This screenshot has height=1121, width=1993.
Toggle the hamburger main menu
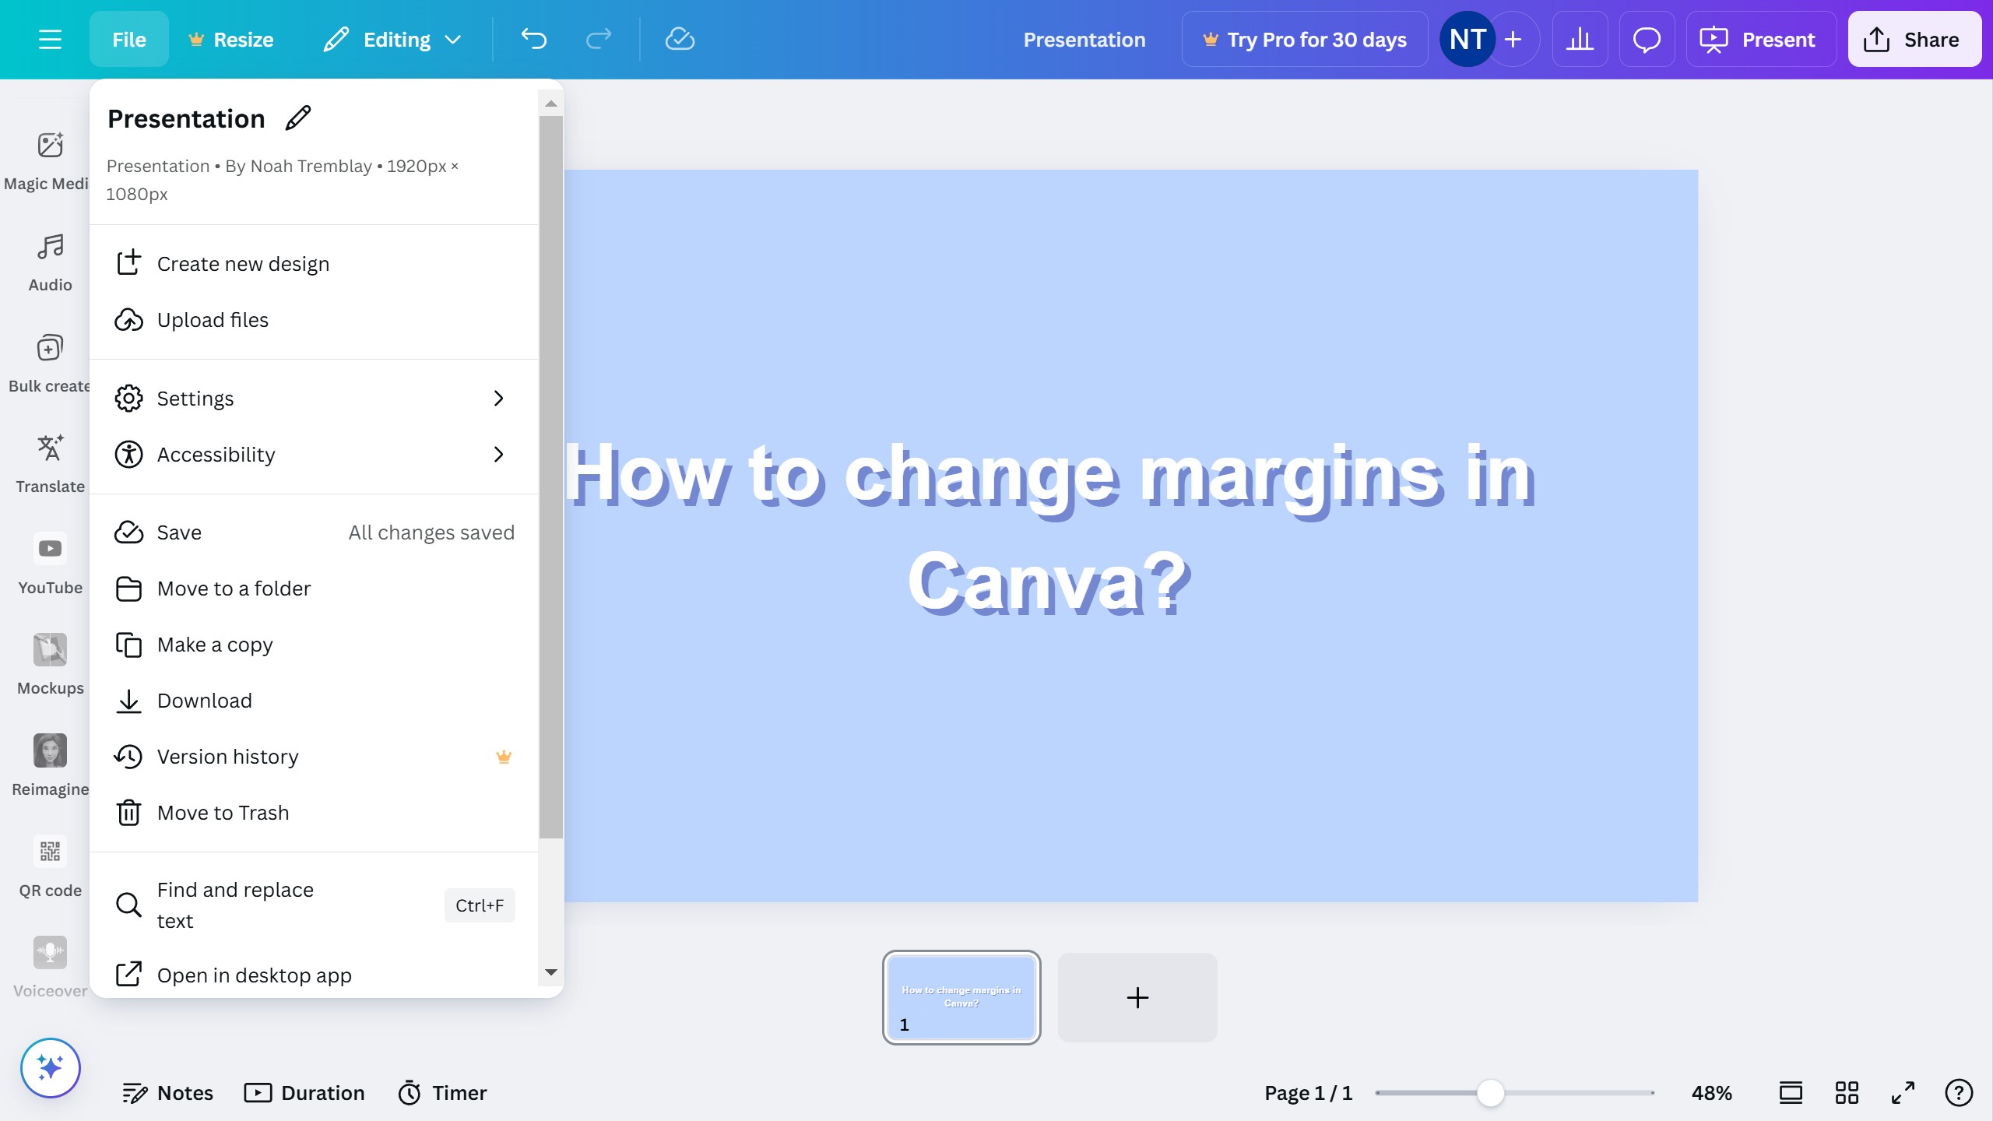point(50,39)
